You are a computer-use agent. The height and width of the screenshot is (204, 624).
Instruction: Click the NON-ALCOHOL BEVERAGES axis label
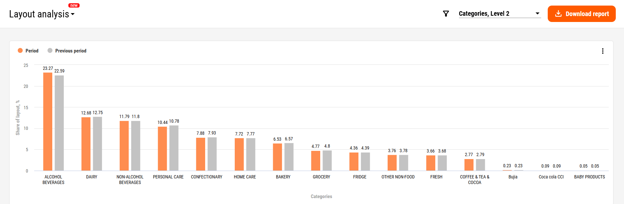(x=130, y=179)
